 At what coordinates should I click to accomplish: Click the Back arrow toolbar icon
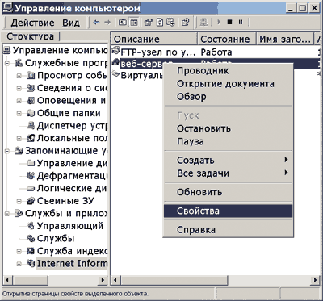96,23
